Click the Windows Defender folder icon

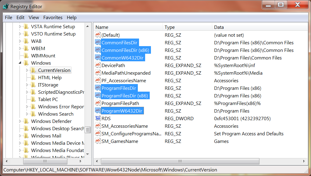[26, 121]
